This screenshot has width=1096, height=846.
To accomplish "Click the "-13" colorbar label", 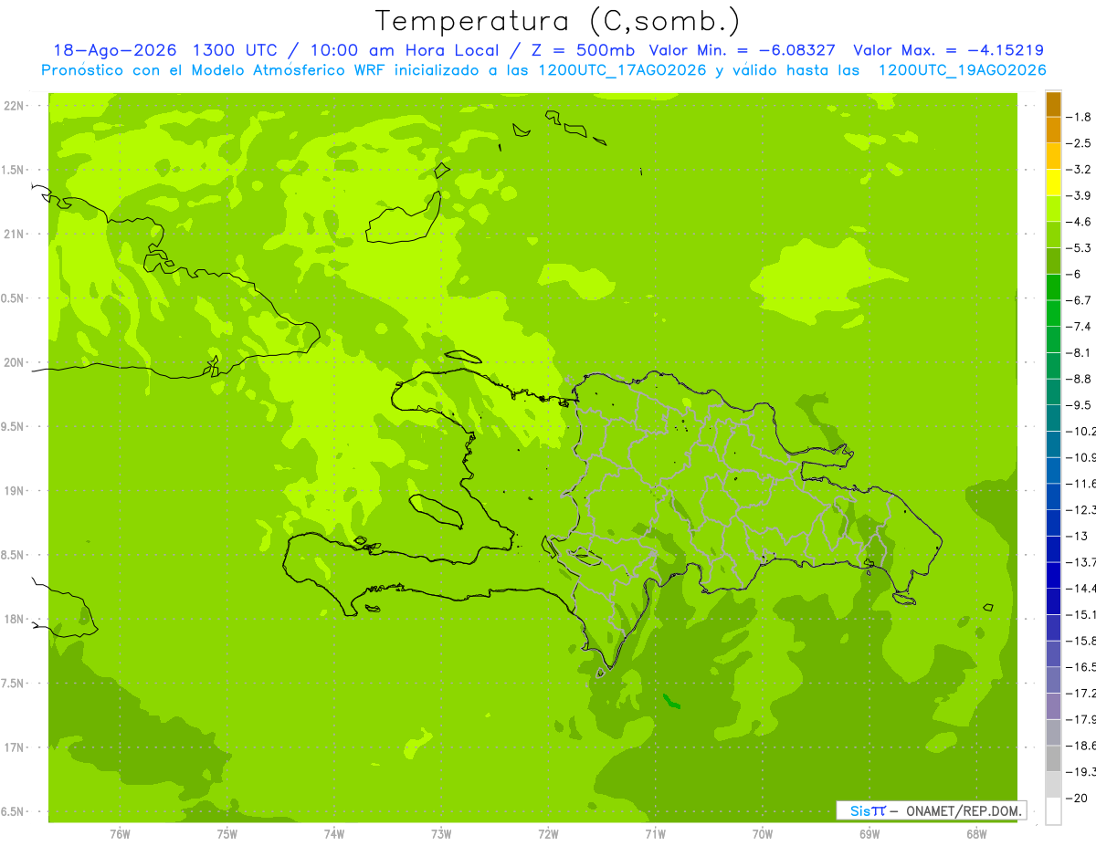I will 1076,537.
